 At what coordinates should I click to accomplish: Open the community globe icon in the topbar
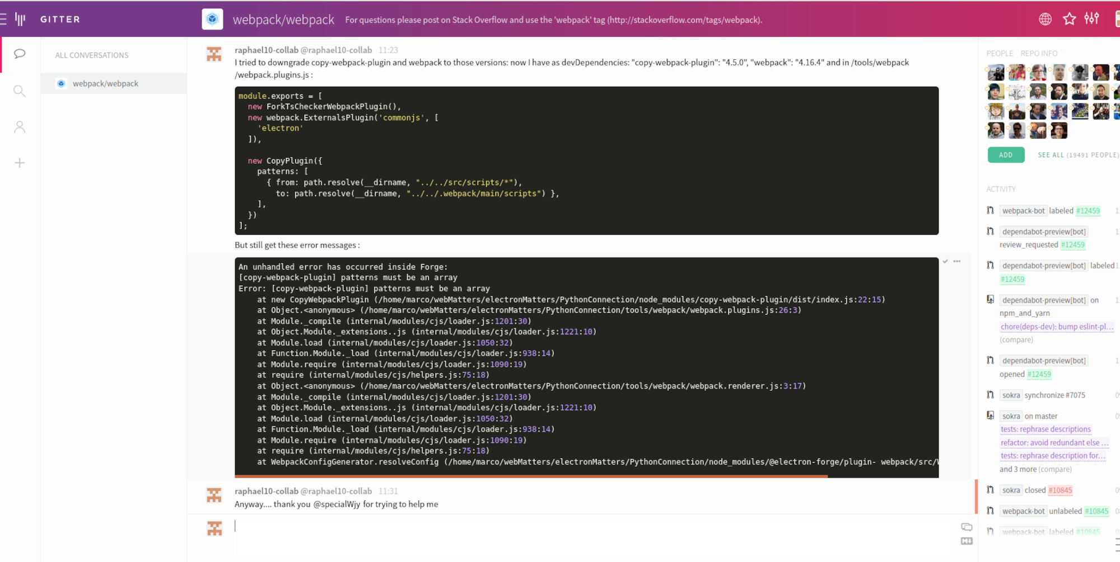pyautogui.click(x=1045, y=18)
